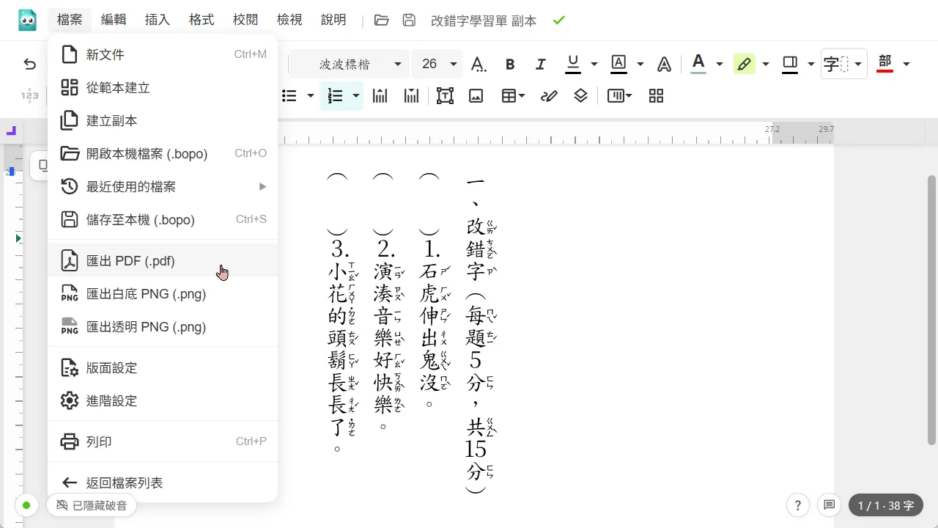The image size is (938, 528).
Task: Click the vertical scrollbar thumb
Action: pyautogui.click(x=931, y=310)
